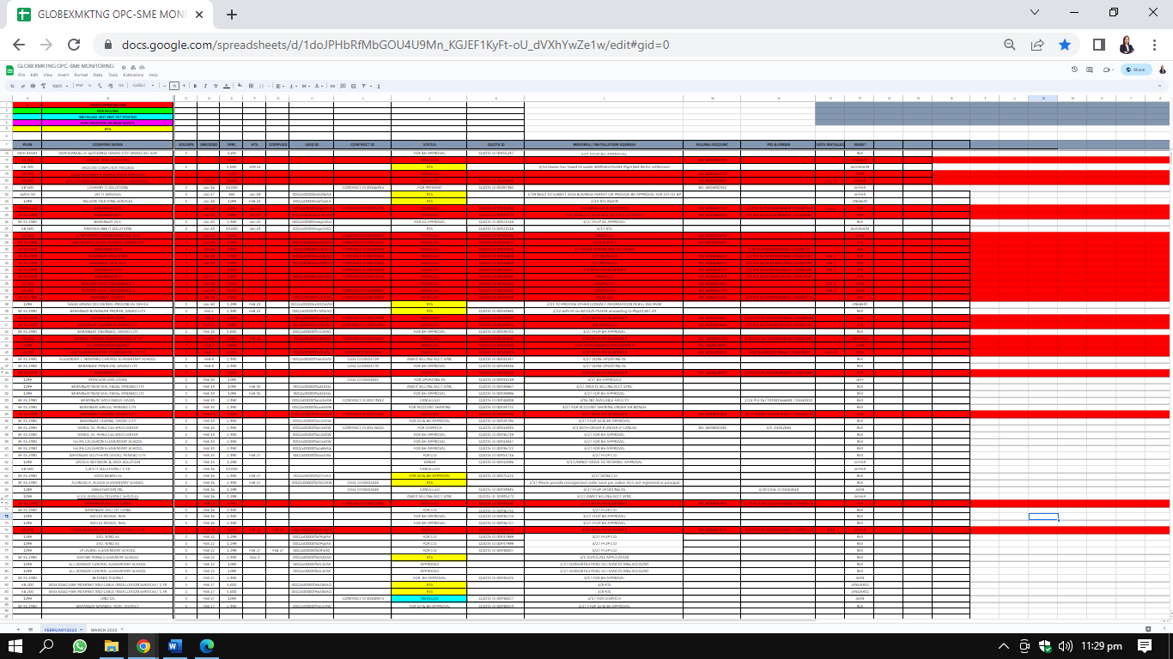Open the Insert menu
The width and height of the screenshot is (1173, 659).
[64, 75]
